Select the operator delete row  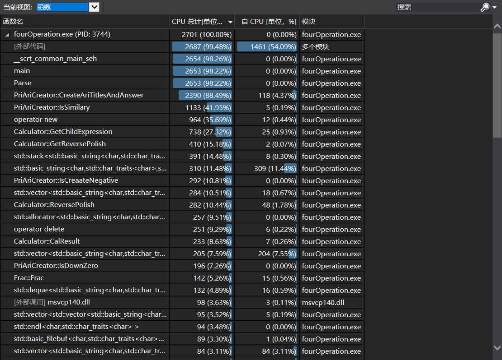coord(182,229)
